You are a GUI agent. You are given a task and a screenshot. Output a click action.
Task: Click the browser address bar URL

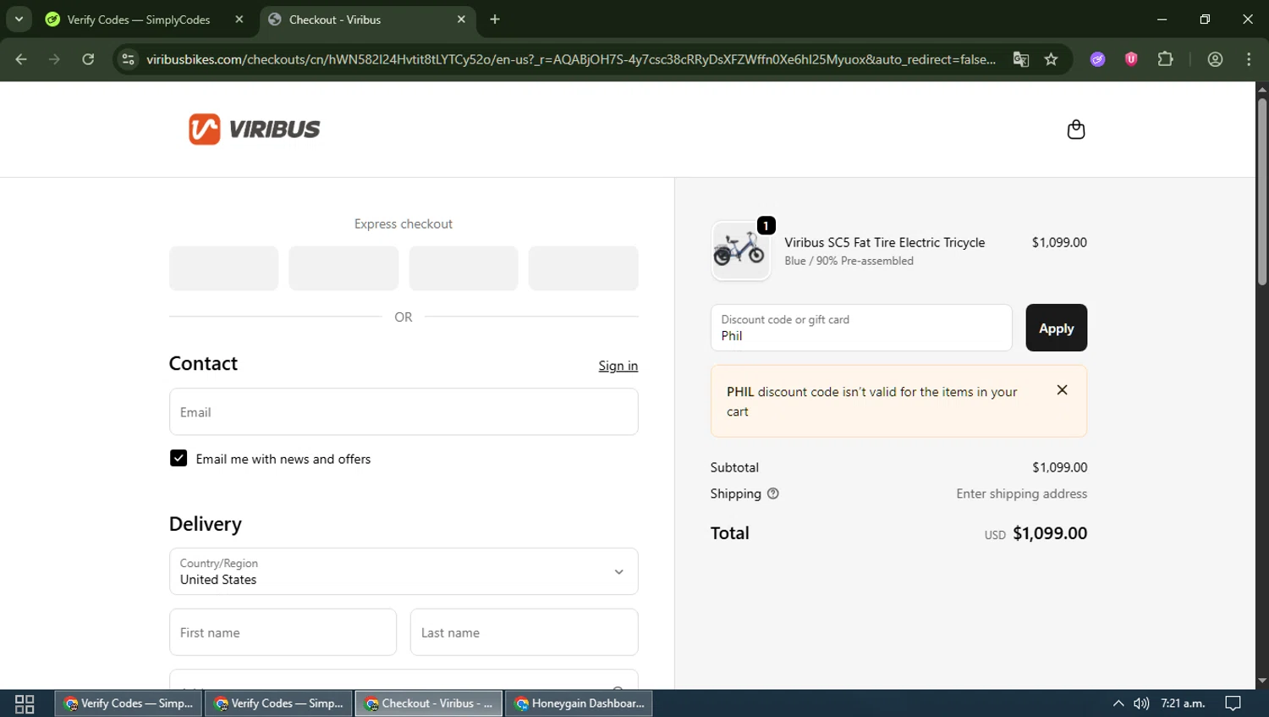(570, 59)
